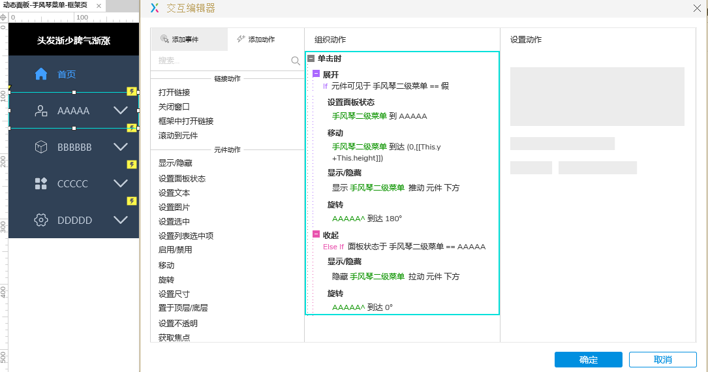This screenshot has width=708, height=372.
Task: Close the 动态面板-手风琴菜单-框架页 tab
Action: (99, 6)
